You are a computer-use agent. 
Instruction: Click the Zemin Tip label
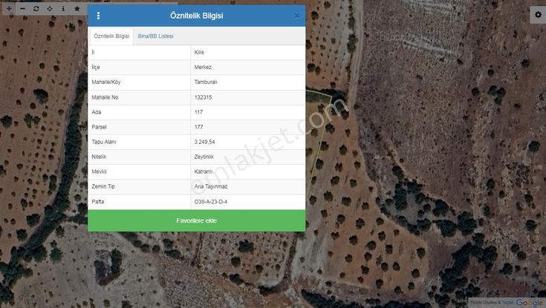point(103,186)
